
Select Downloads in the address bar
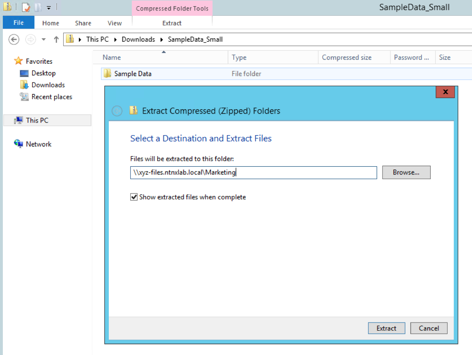(x=138, y=39)
